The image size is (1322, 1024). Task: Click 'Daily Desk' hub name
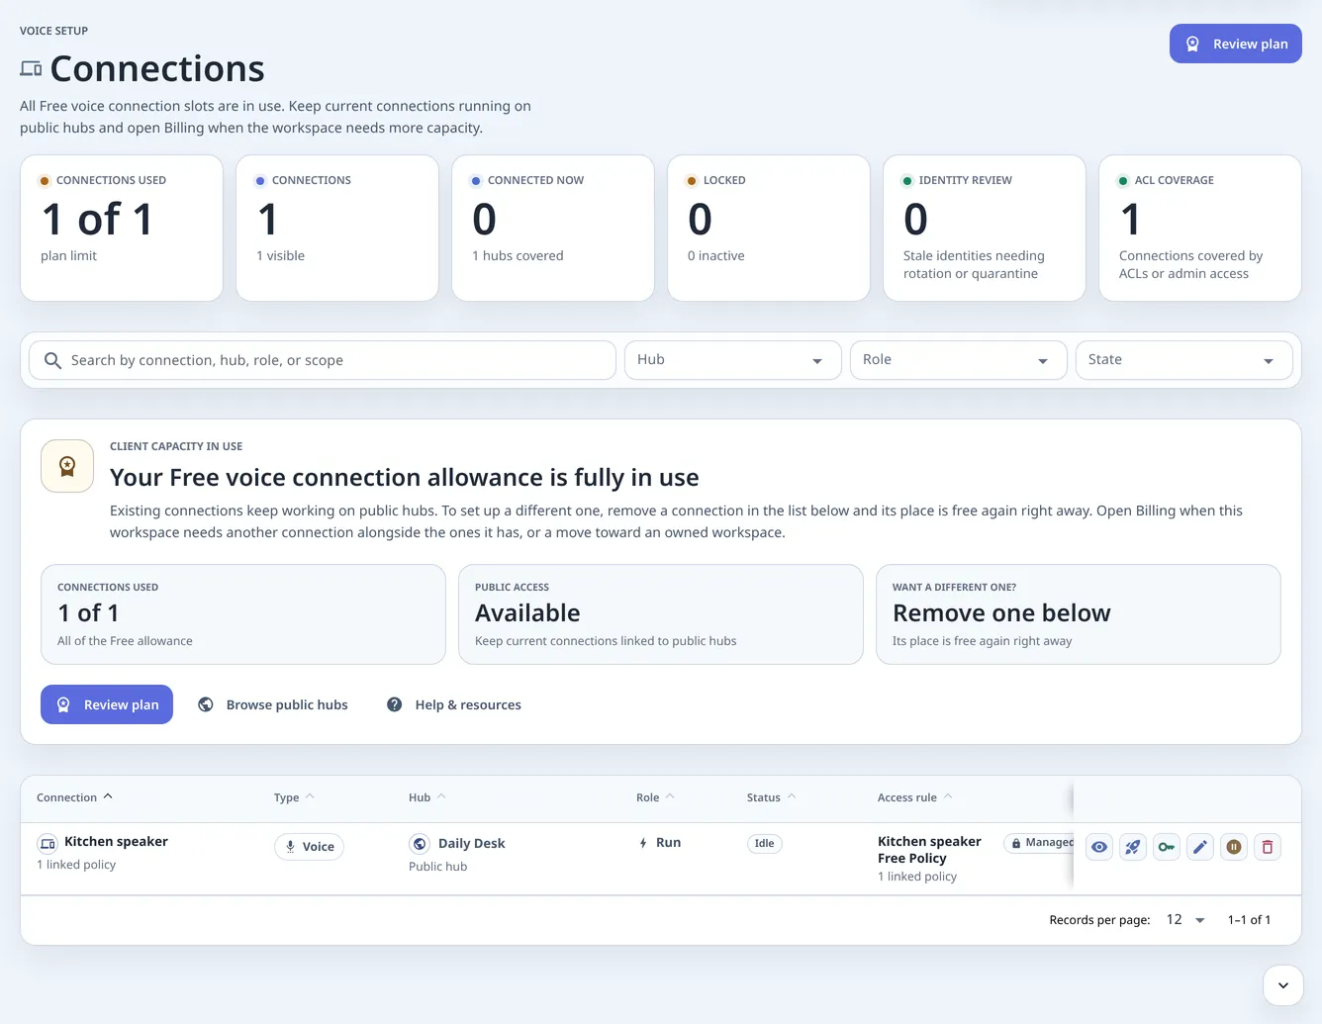pyautogui.click(x=471, y=844)
